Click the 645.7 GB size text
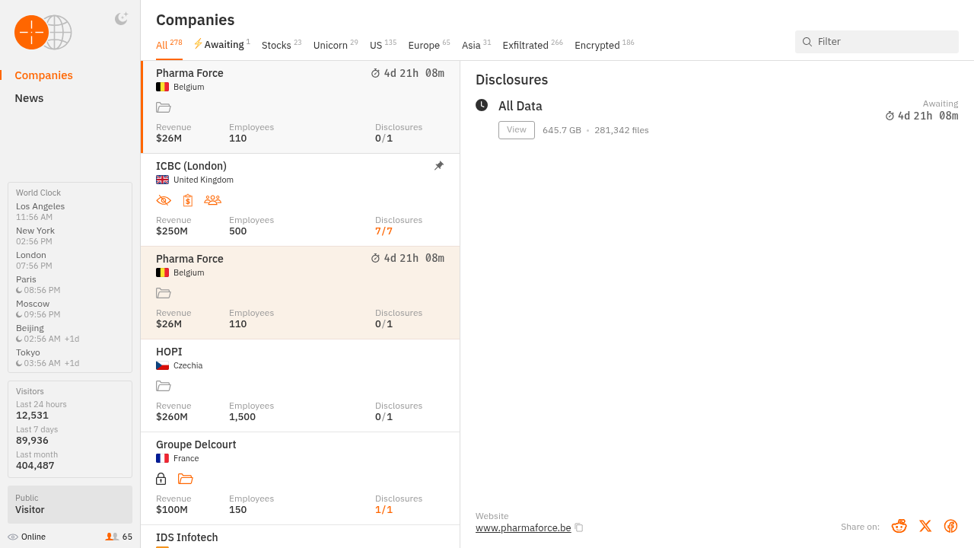Image resolution: width=974 pixels, height=548 pixels. click(562, 130)
